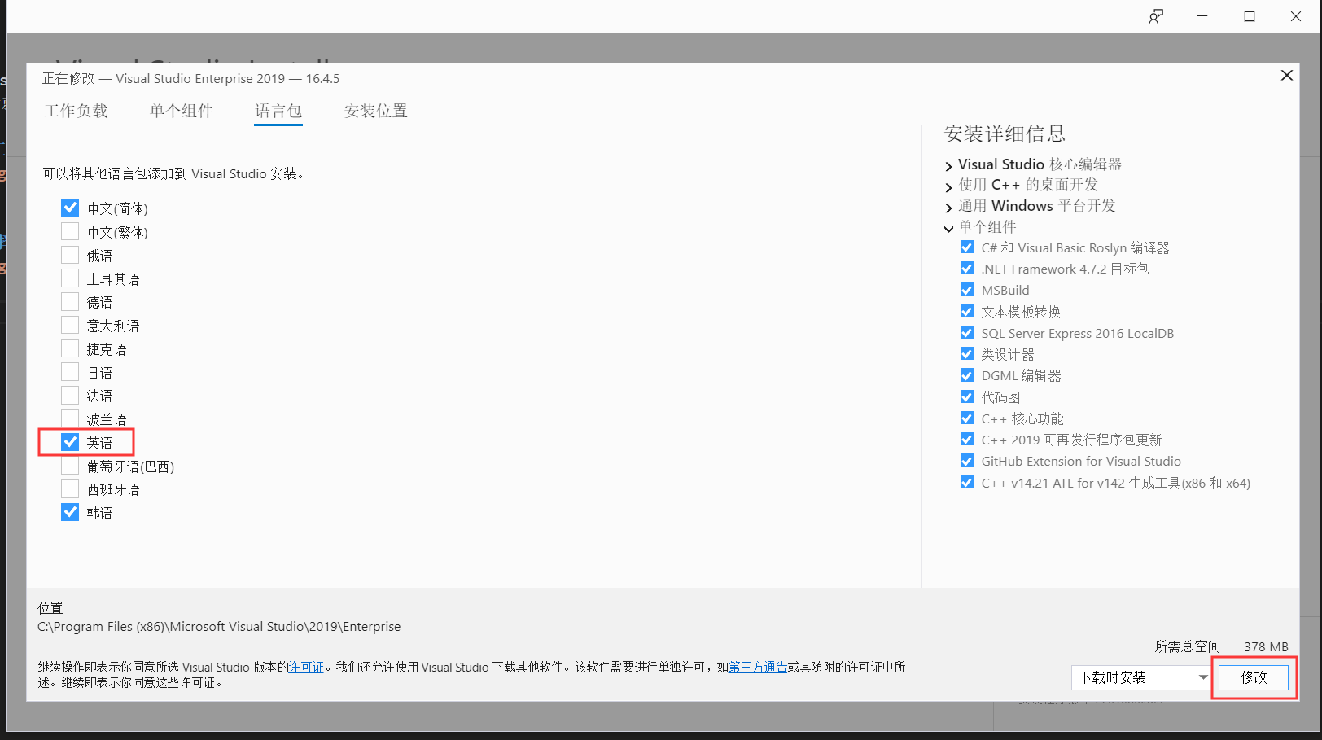
Task: Uncheck 代码图 component
Action: coord(967,397)
